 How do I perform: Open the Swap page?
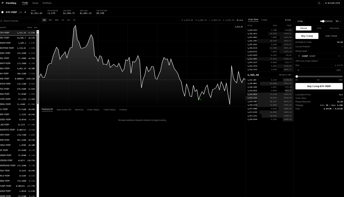[x=35, y=3]
